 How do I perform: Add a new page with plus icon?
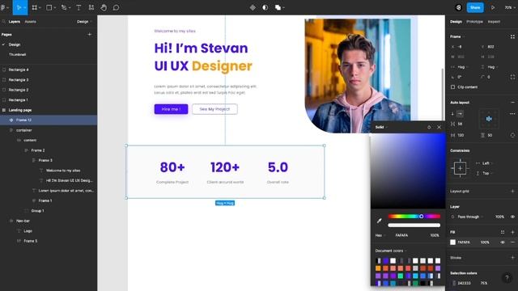[90, 34]
